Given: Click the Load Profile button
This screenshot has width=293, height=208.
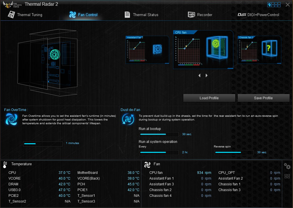Looking at the screenshot, I should coord(209,98).
